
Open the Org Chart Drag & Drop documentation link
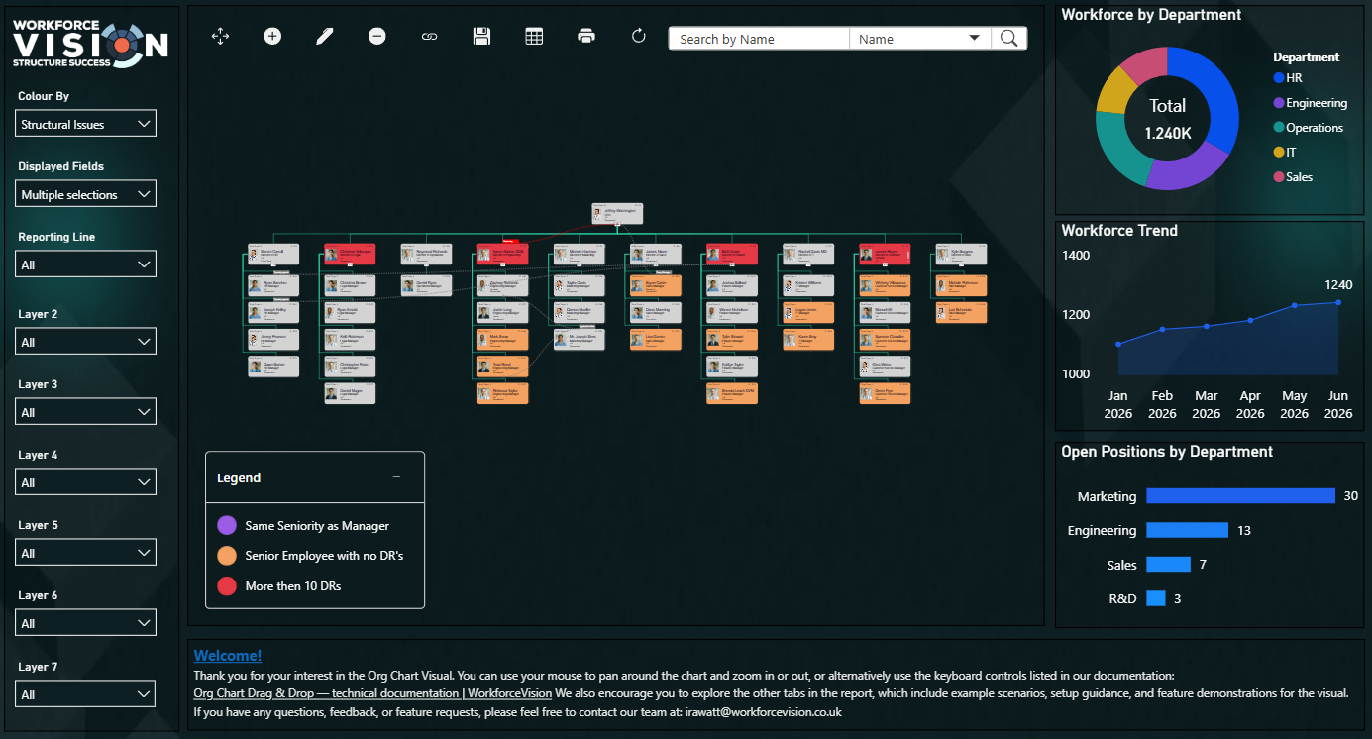coord(372,693)
